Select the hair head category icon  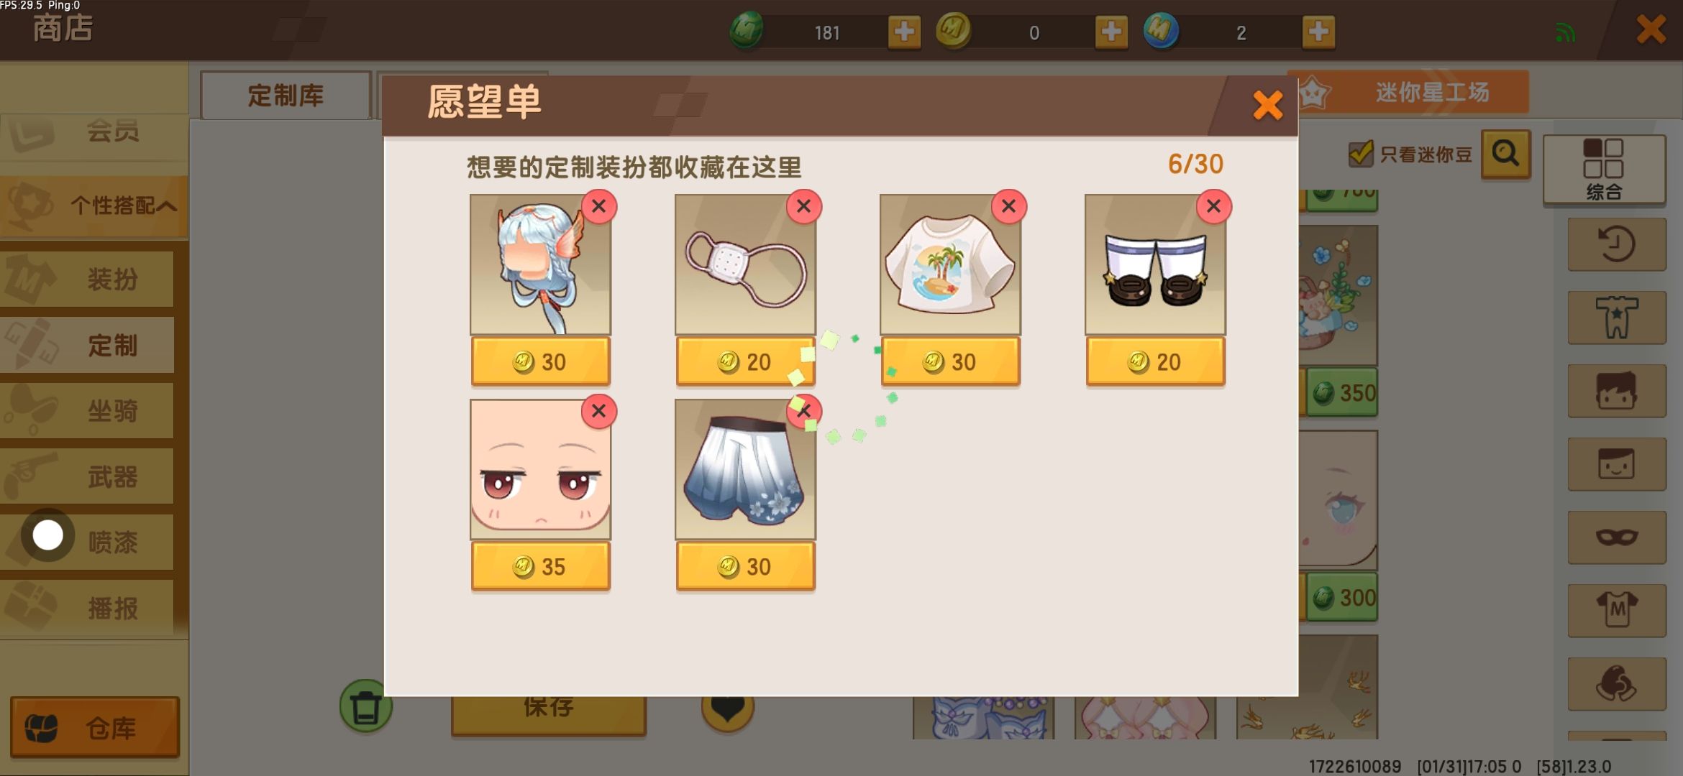coord(1616,391)
